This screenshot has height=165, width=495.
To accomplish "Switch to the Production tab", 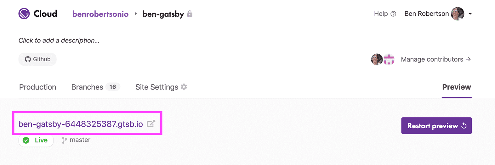I will [x=37, y=87].
